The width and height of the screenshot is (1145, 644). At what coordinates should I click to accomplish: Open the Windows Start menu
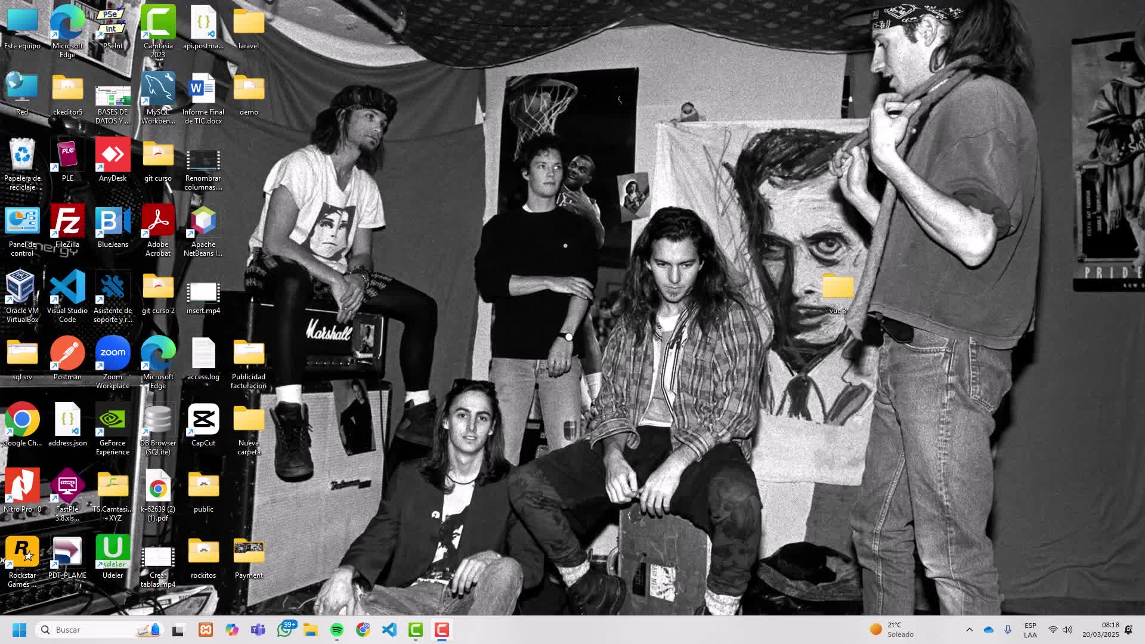(19, 630)
